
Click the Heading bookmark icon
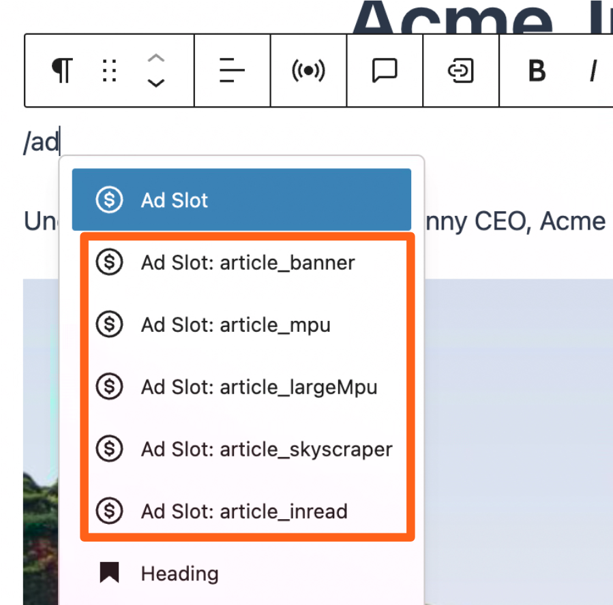click(x=109, y=573)
